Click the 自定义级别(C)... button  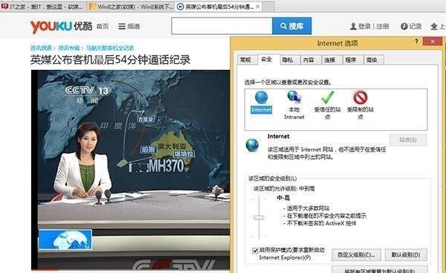[356, 255]
